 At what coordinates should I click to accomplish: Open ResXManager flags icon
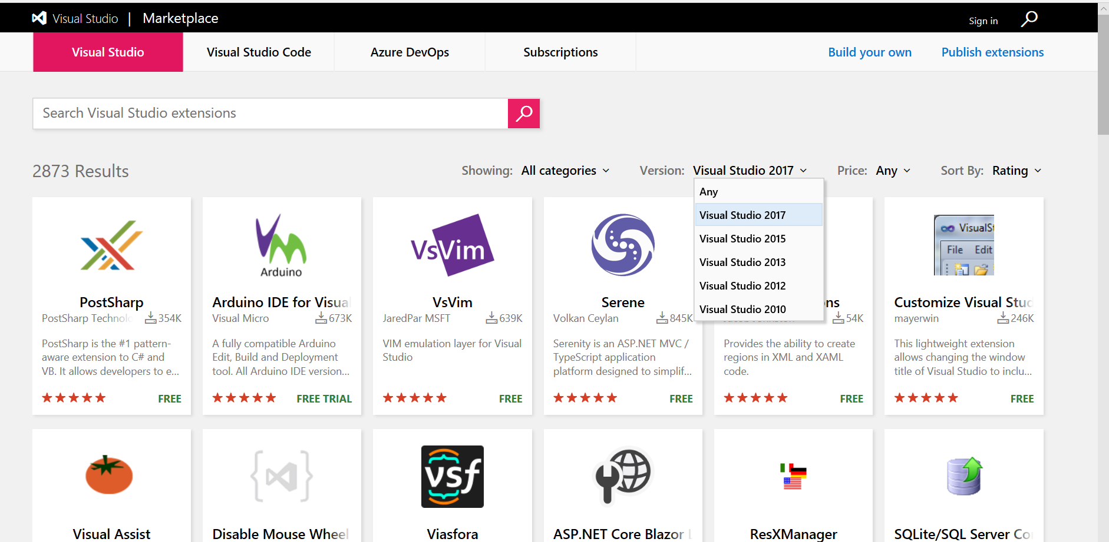click(x=793, y=477)
